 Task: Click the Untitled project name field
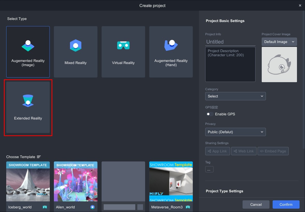point(230,42)
